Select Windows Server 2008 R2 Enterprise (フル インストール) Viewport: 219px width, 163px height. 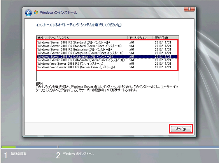click(x=107, y=49)
